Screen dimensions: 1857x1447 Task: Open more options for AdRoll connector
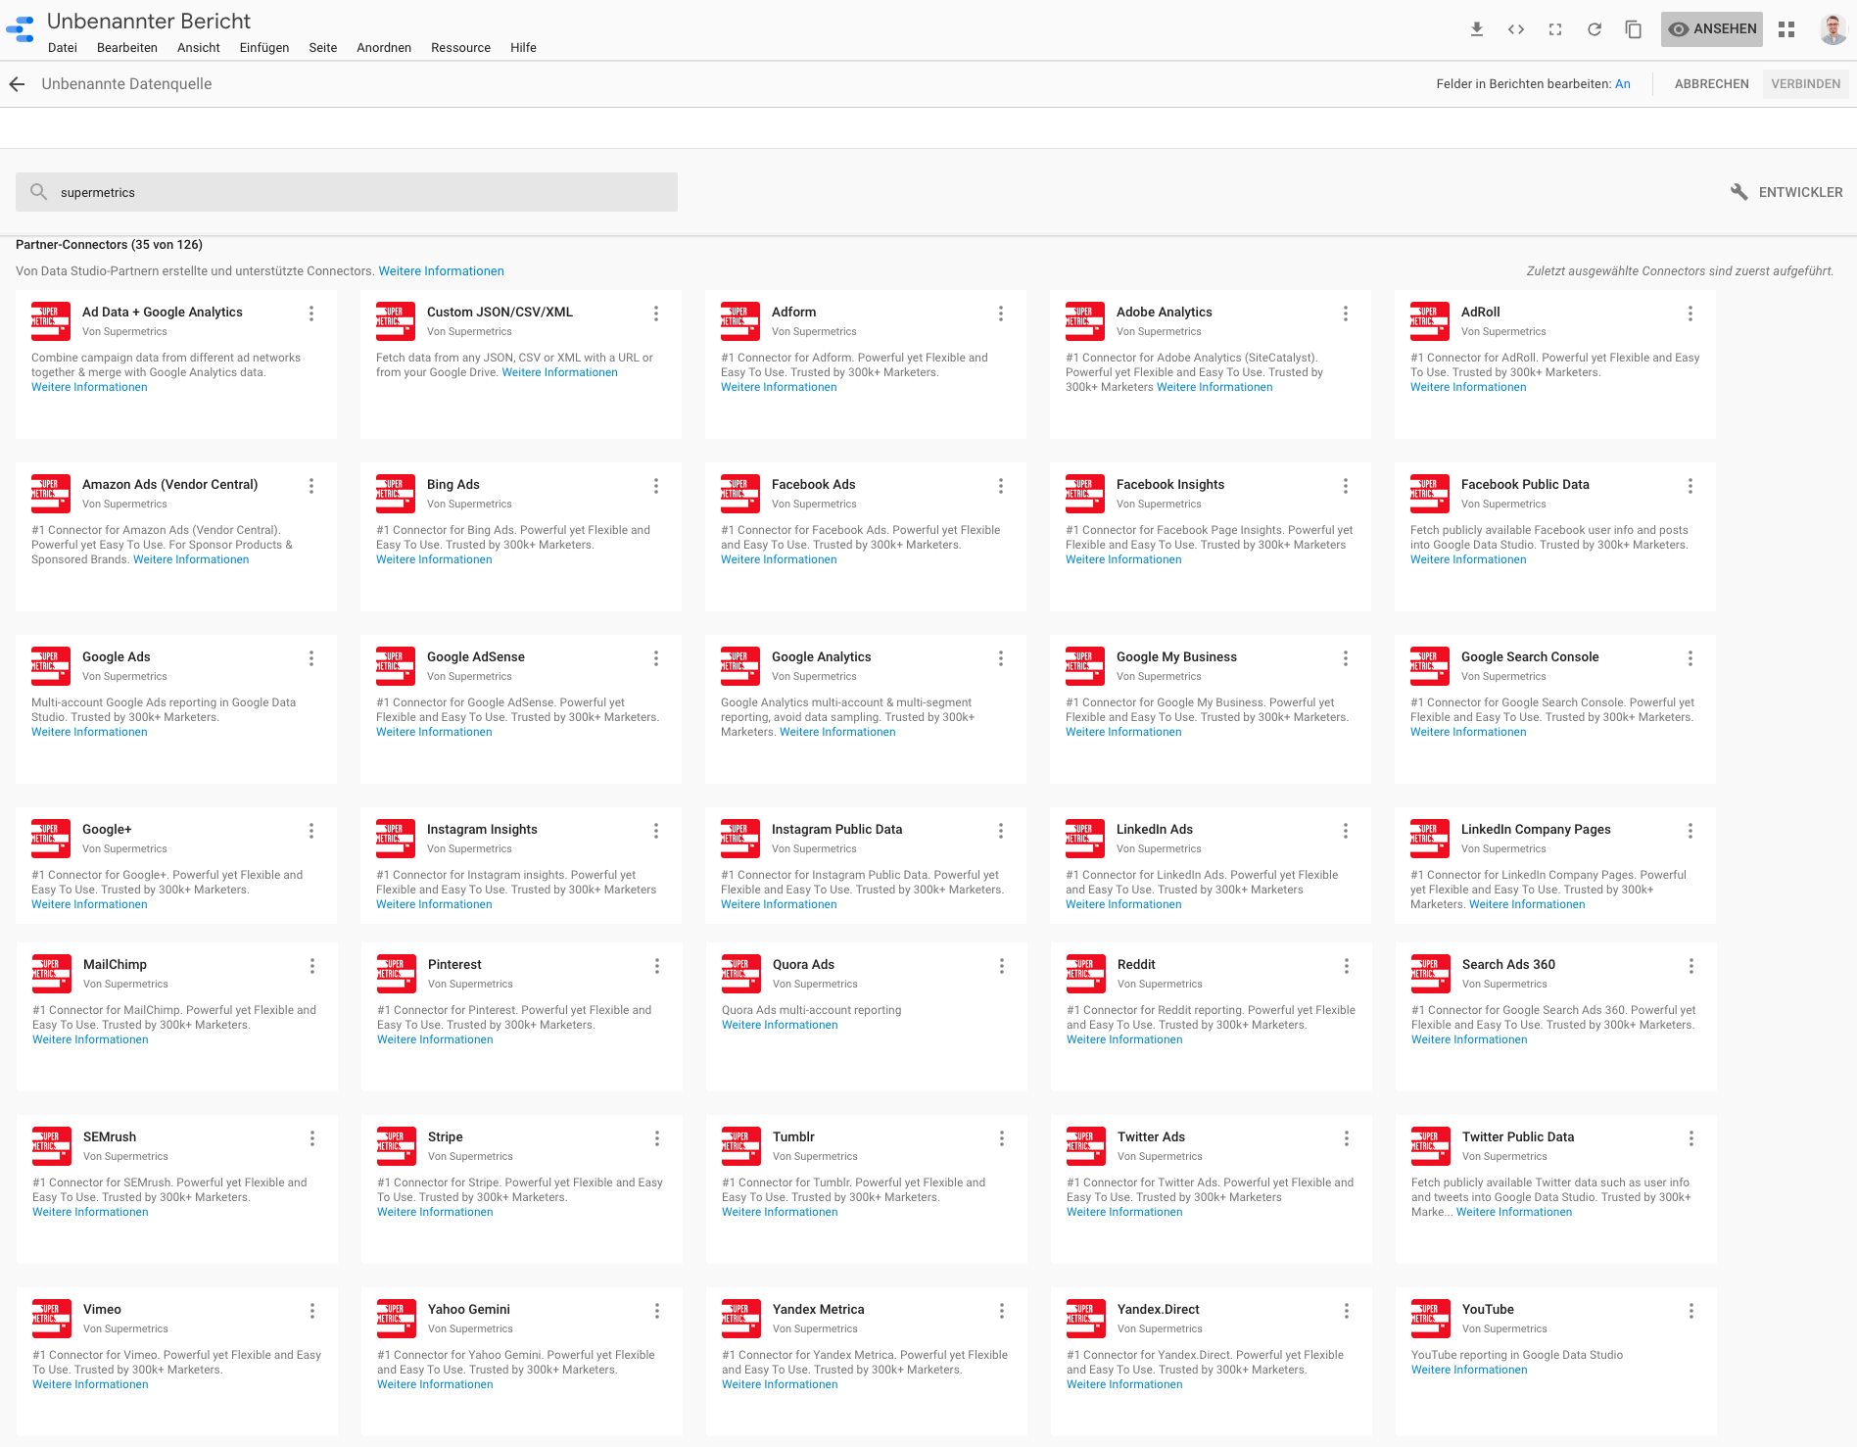(x=1690, y=314)
